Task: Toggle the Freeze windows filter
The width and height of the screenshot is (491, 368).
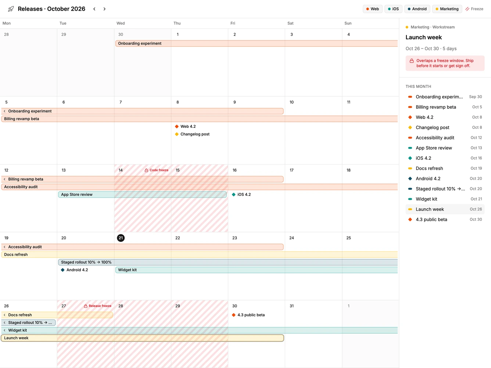Action: tap(474, 9)
